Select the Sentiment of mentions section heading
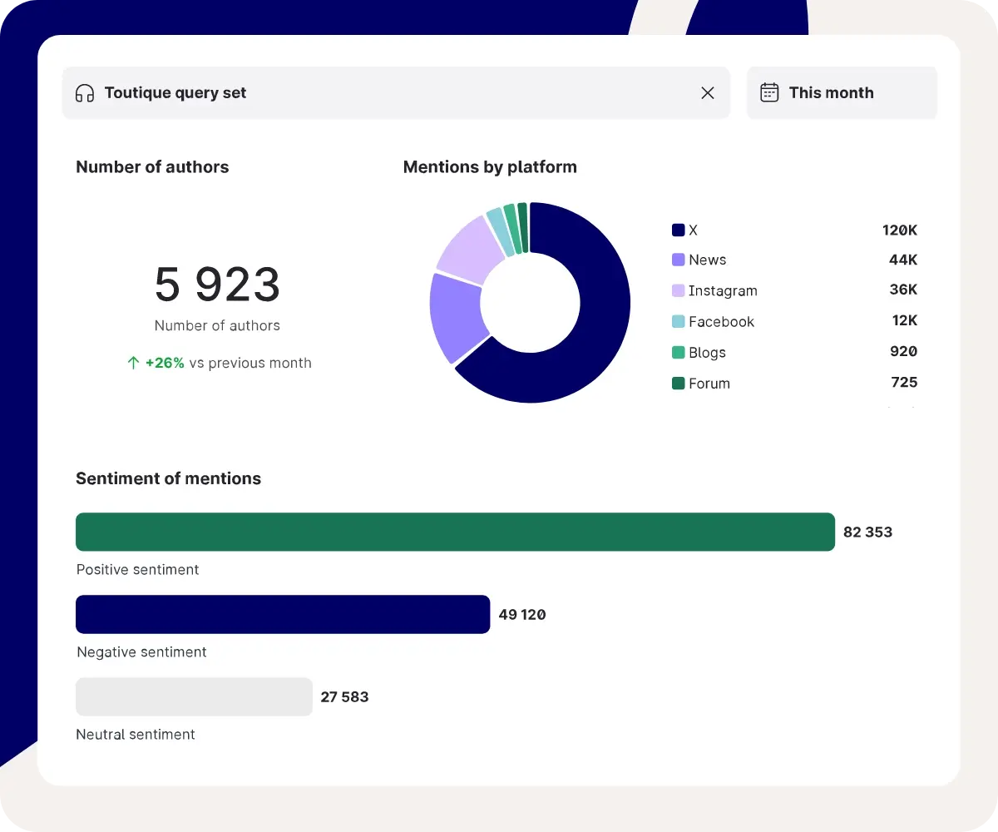This screenshot has height=832, width=998. tap(169, 478)
